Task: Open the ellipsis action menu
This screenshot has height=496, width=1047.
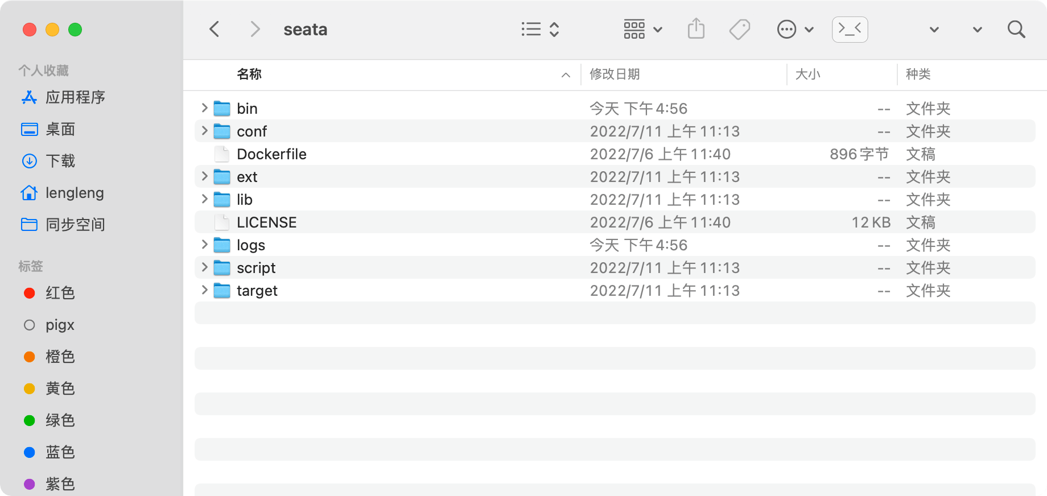Action: pos(795,30)
